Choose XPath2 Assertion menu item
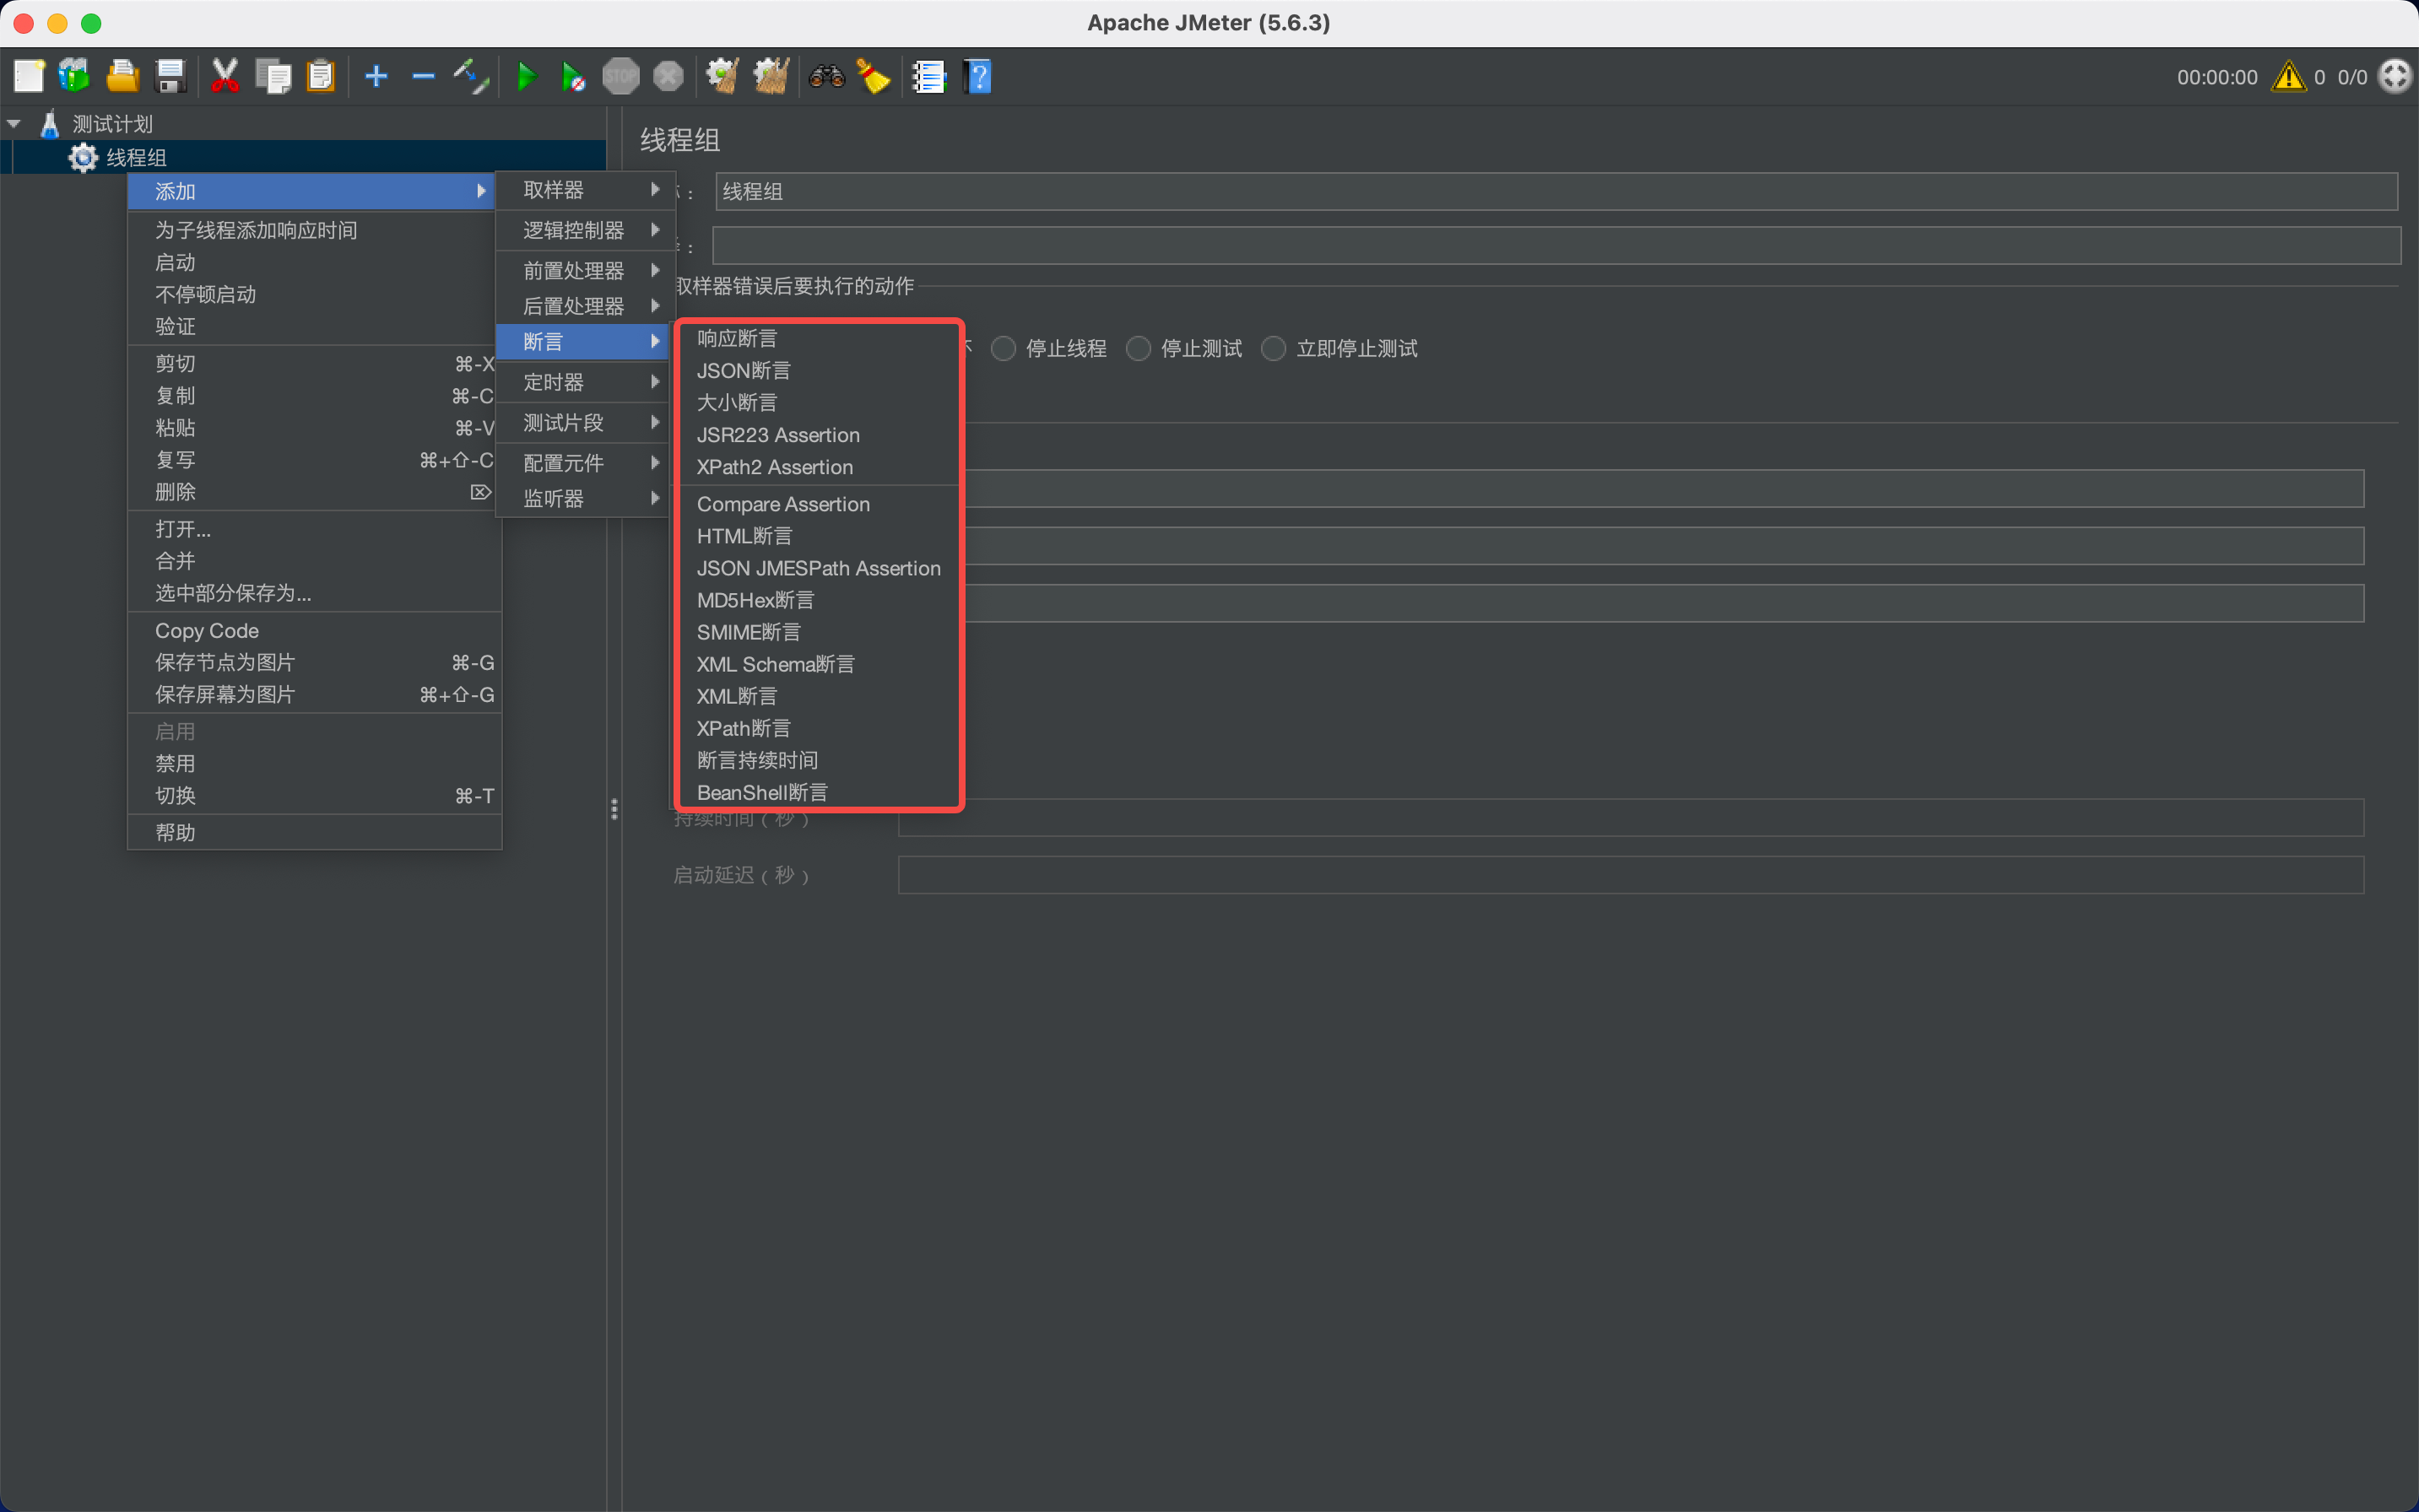 pyautogui.click(x=819, y=467)
